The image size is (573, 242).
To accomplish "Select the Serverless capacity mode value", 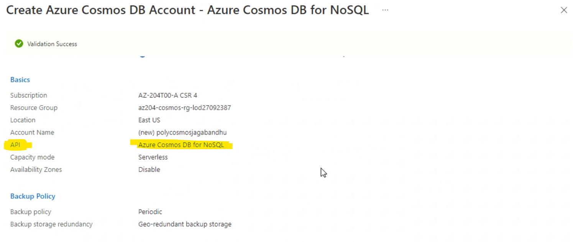I will click(x=153, y=157).
